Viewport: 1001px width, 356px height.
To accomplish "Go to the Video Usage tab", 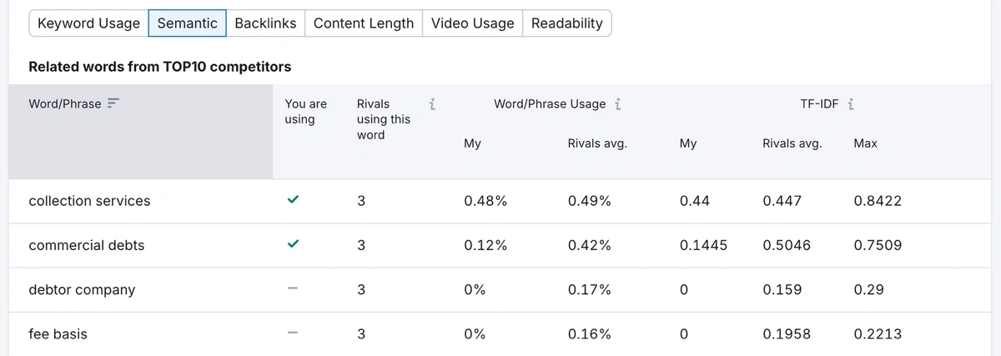I will (x=472, y=23).
